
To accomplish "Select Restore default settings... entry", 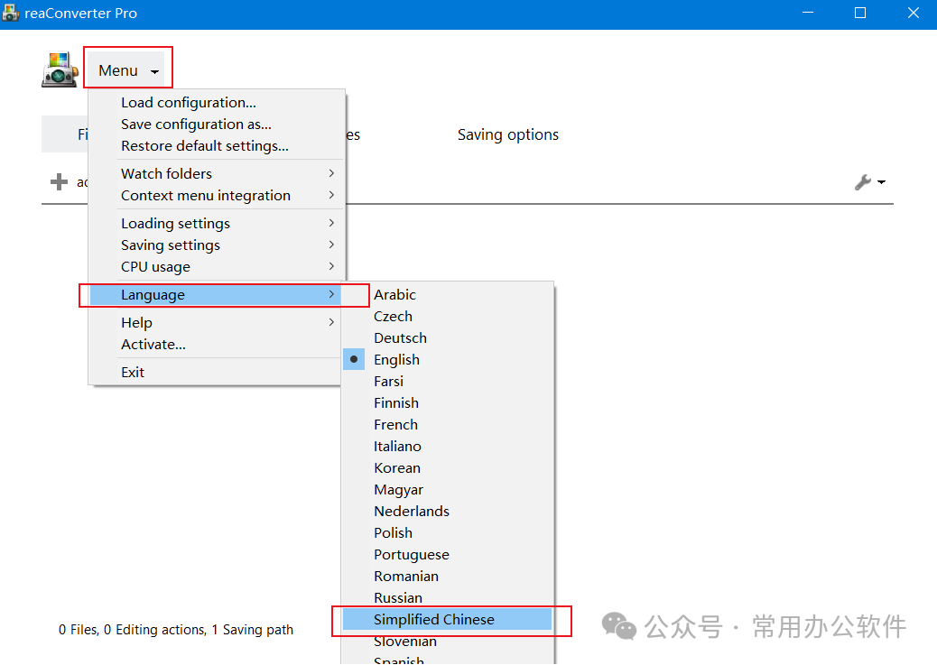I will (x=205, y=146).
